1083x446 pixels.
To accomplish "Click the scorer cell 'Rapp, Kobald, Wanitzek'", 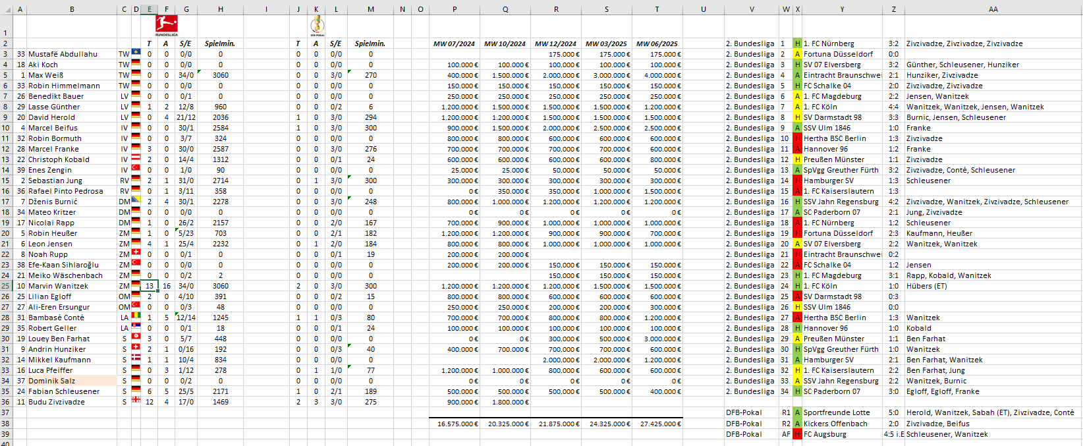I will coord(949,275).
